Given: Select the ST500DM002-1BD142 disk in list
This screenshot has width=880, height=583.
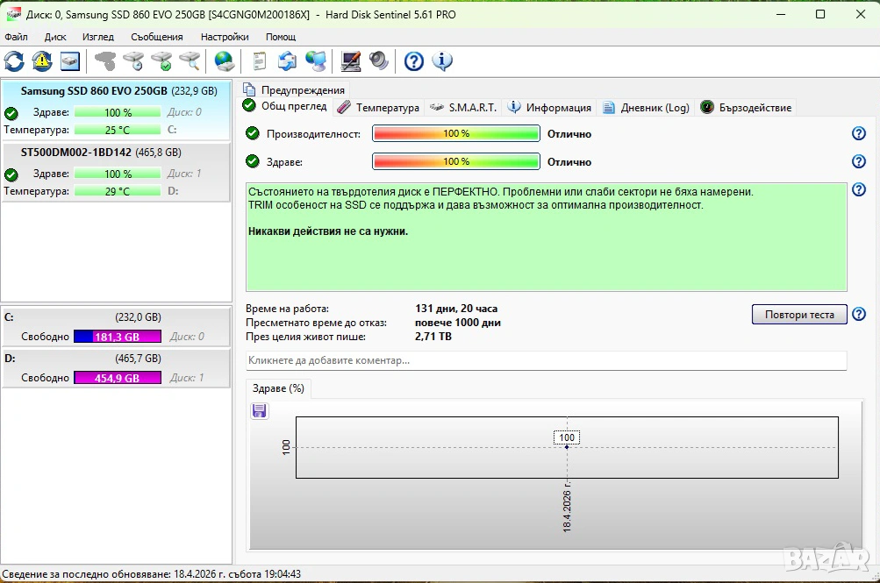Looking at the screenshot, I should pyautogui.click(x=76, y=152).
